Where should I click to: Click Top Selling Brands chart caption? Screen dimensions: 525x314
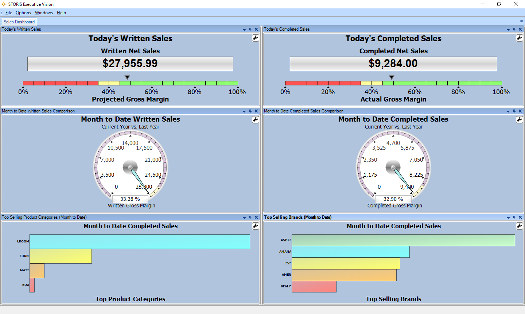[393, 299]
